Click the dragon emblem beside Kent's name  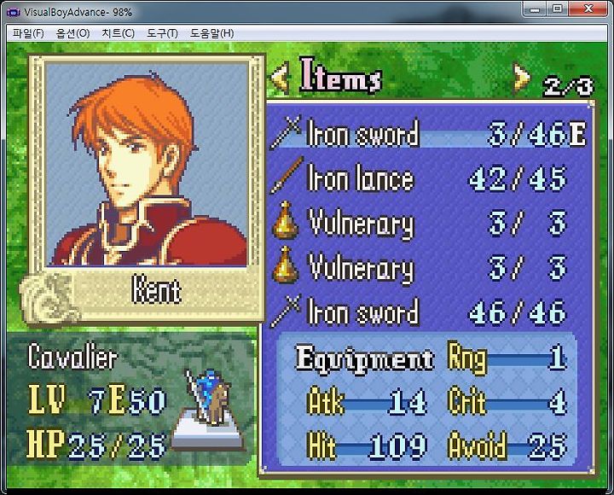tap(50, 299)
